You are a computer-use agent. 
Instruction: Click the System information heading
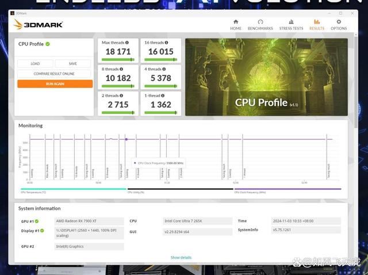tap(40, 208)
